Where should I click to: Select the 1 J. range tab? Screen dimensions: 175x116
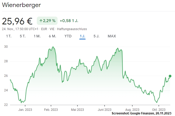point(82,36)
